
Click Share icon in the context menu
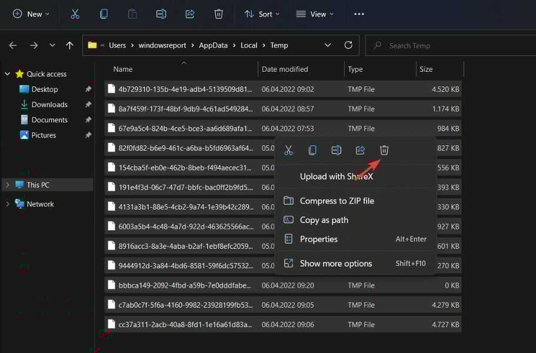(360, 150)
